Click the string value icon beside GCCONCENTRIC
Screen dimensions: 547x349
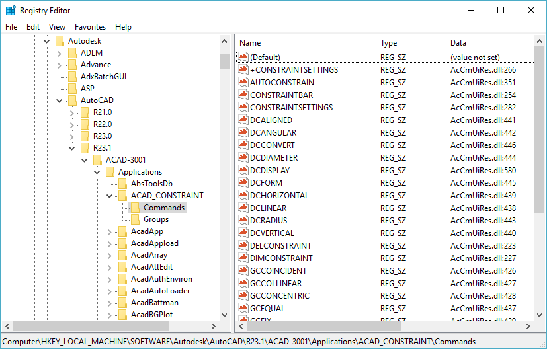coord(243,295)
